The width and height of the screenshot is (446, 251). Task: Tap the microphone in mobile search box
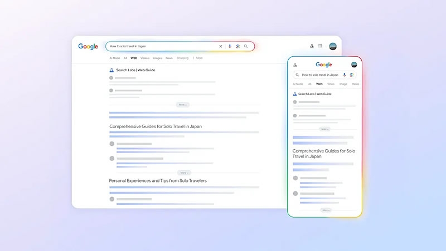point(344,75)
